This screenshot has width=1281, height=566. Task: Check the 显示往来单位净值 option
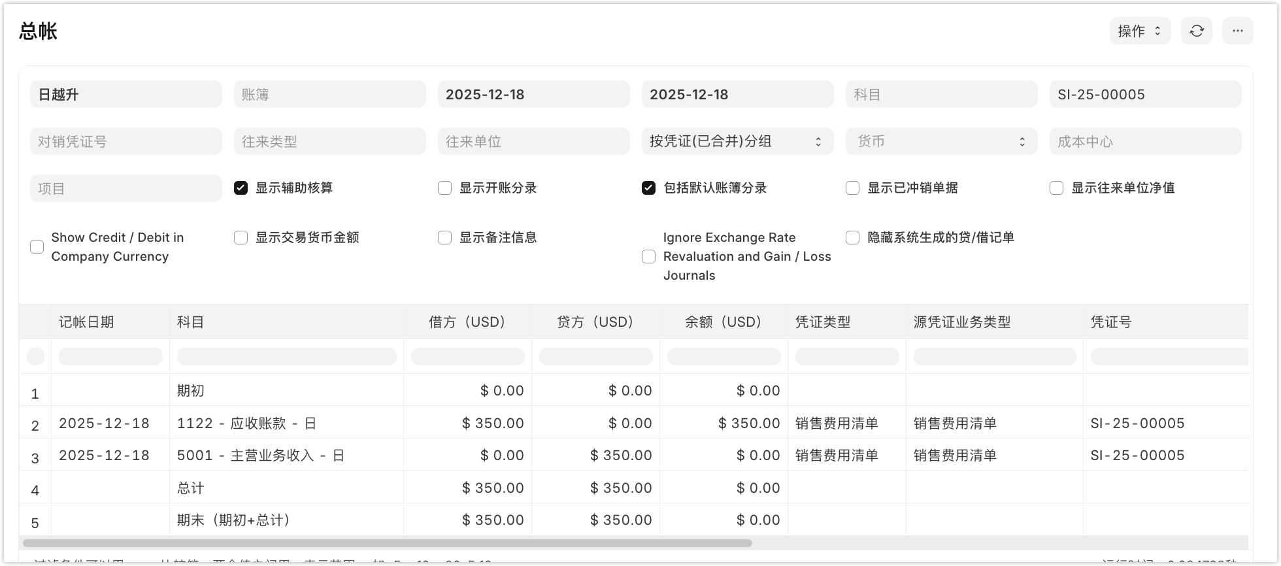1056,188
